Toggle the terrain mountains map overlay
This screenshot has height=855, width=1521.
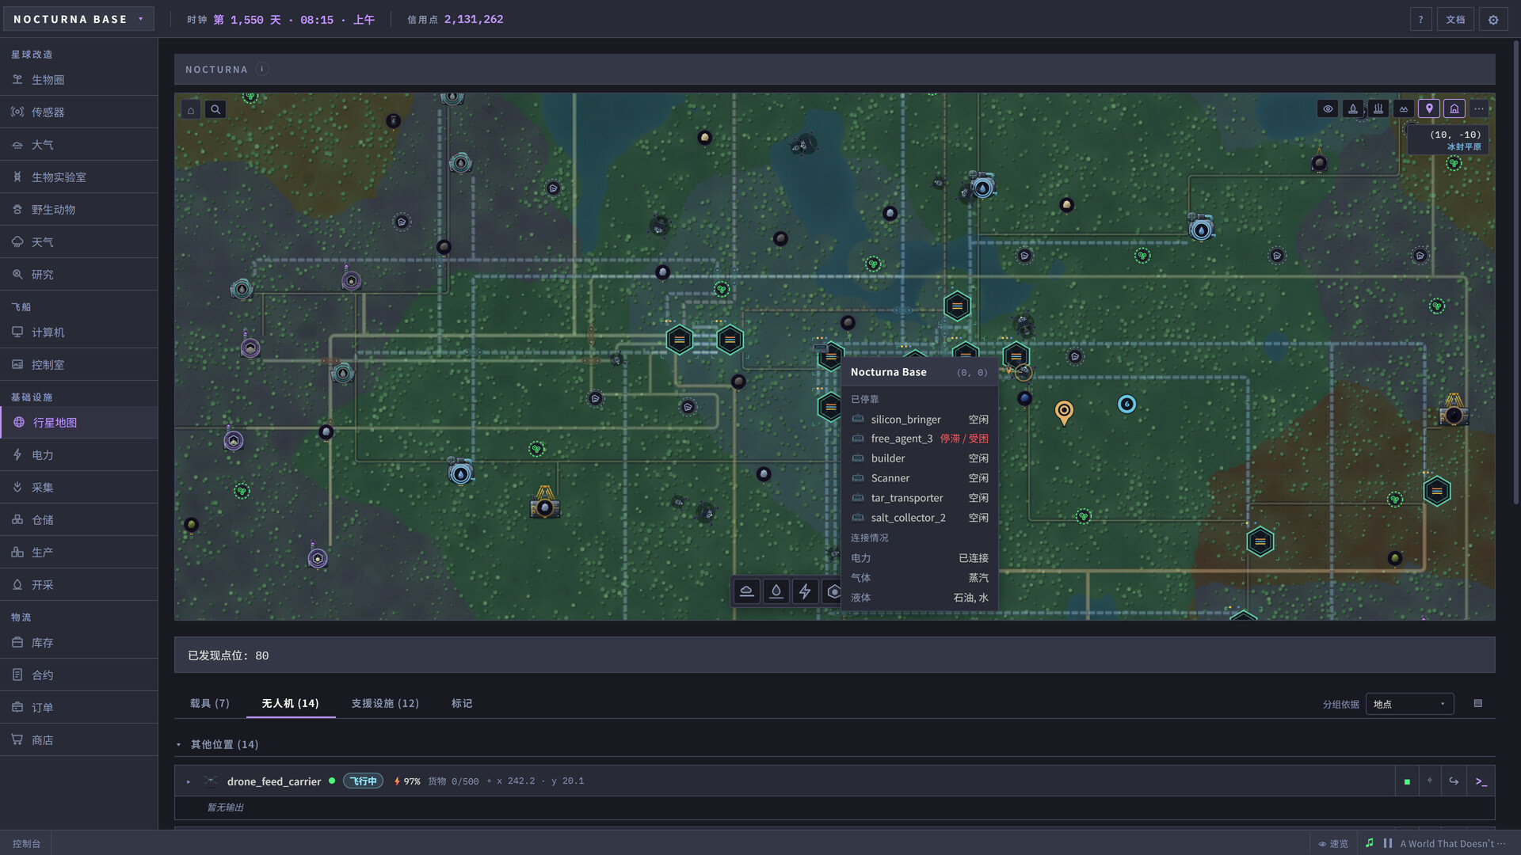(x=1404, y=109)
